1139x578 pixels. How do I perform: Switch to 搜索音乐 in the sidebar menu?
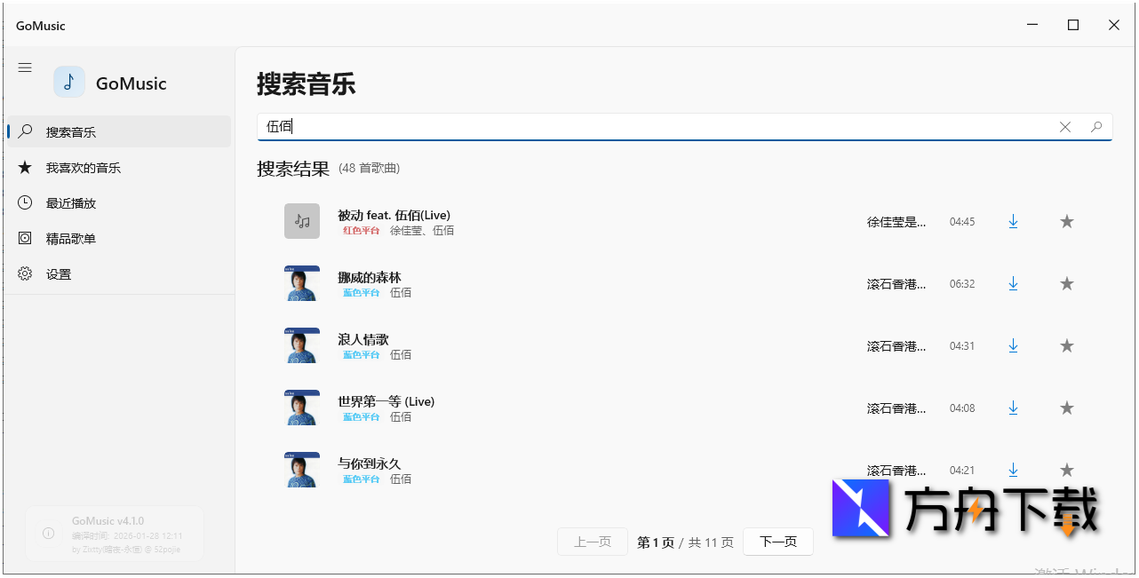[x=71, y=131]
